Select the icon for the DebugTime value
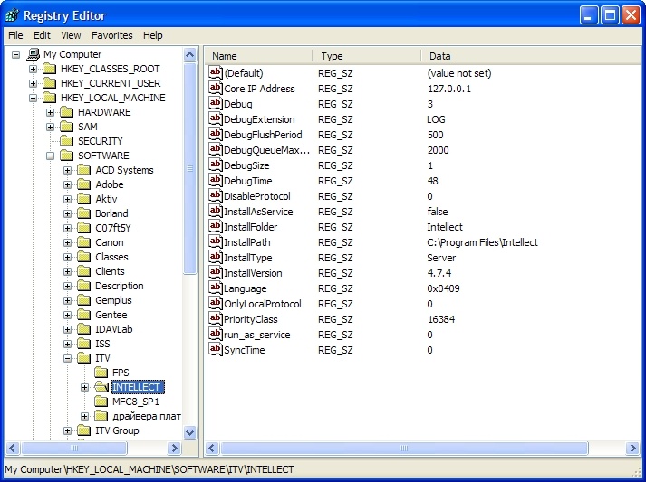646x482 pixels. [x=216, y=181]
